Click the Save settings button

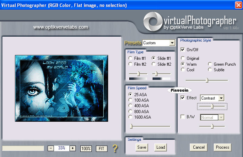point(141,147)
